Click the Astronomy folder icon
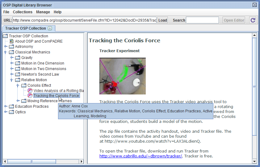 coord(11,47)
